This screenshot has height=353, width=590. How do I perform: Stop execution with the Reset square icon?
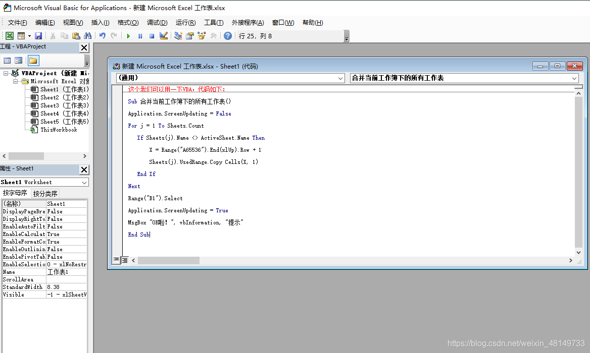point(152,36)
